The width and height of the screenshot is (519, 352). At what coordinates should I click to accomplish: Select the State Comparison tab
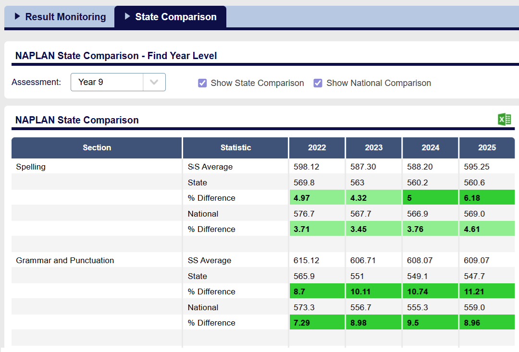click(171, 17)
